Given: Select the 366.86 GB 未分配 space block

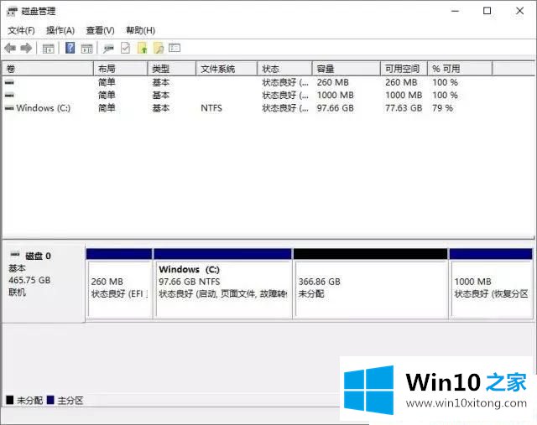Looking at the screenshot, I should pyautogui.click(x=371, y=284).
